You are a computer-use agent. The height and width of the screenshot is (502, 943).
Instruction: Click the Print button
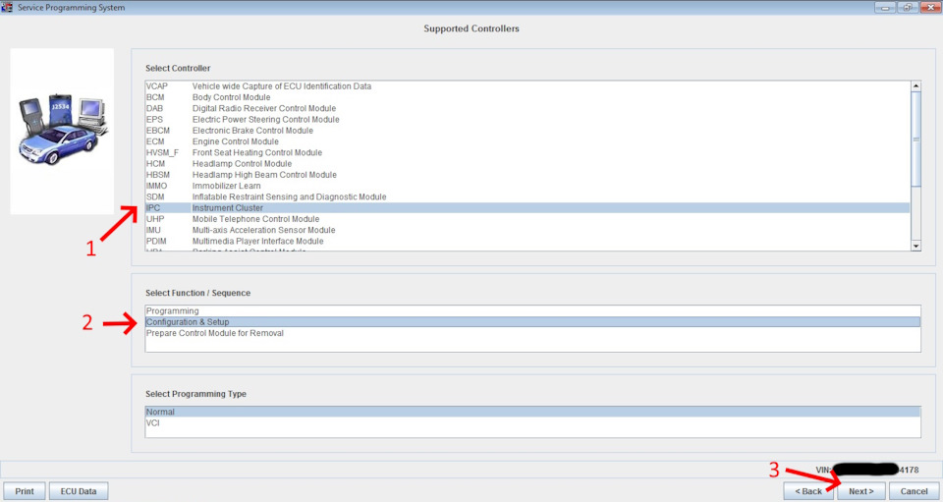[x=25, y=491]
